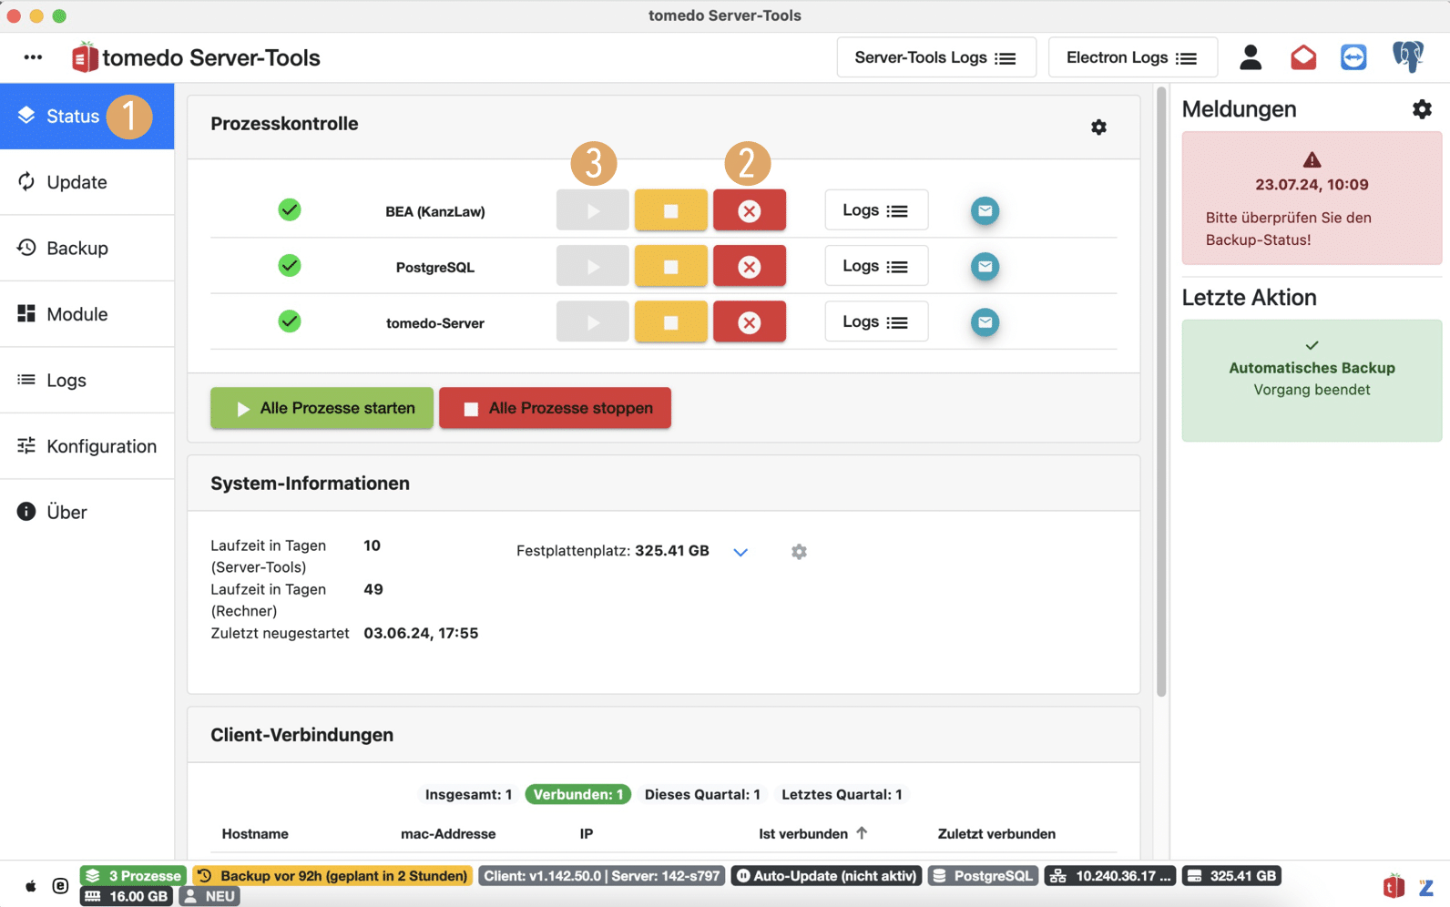
Task: Send PostgreSQL logs via mail icon
Action: coord(985,267)
